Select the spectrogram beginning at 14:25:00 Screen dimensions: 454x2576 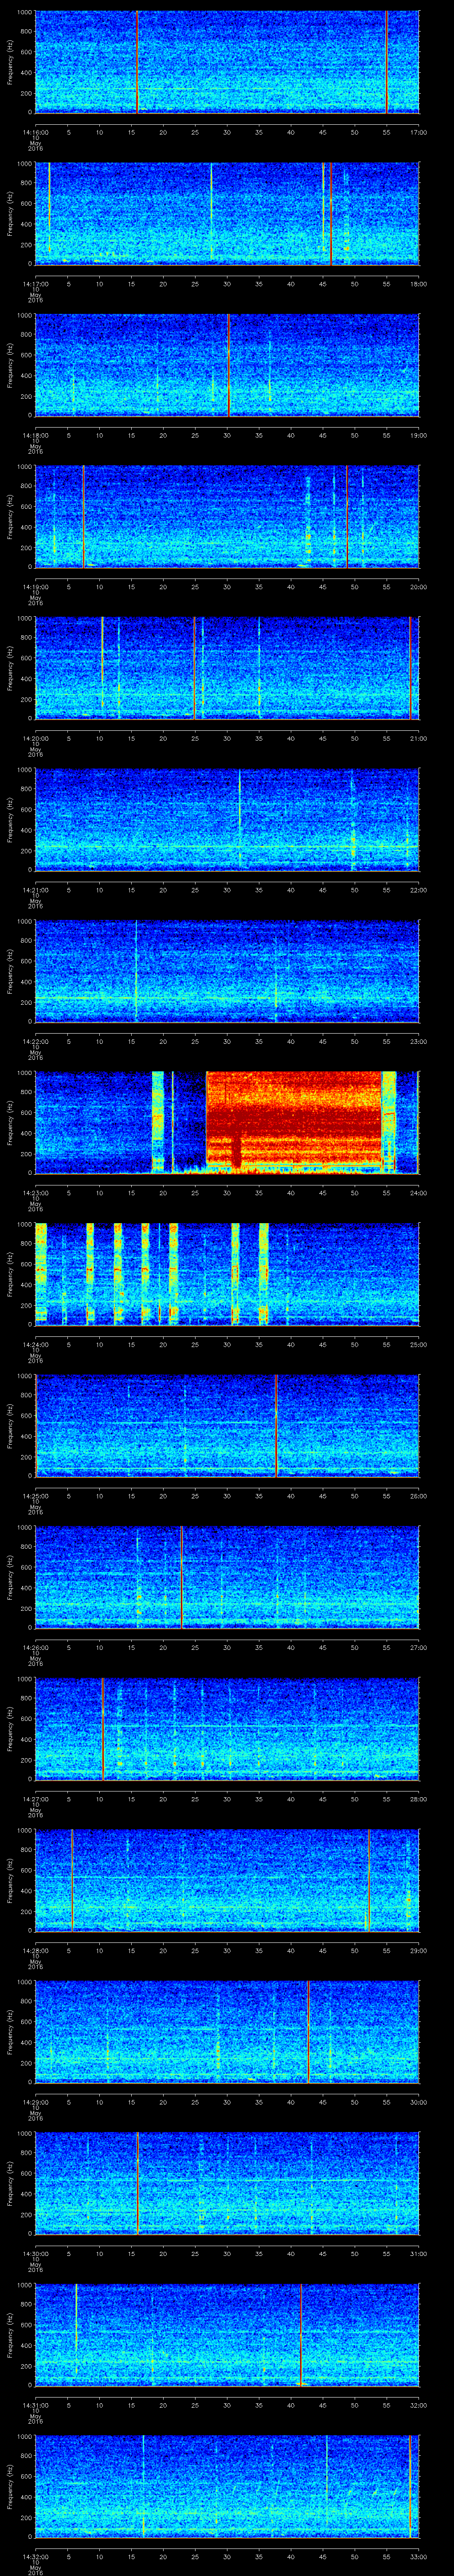point(227,1426)
